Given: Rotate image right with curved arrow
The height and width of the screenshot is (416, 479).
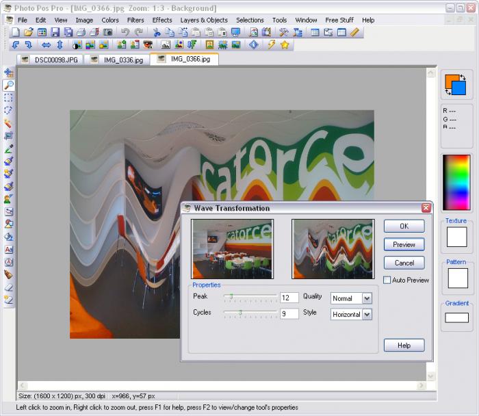Looking at the screenshot, I should 29,45.
